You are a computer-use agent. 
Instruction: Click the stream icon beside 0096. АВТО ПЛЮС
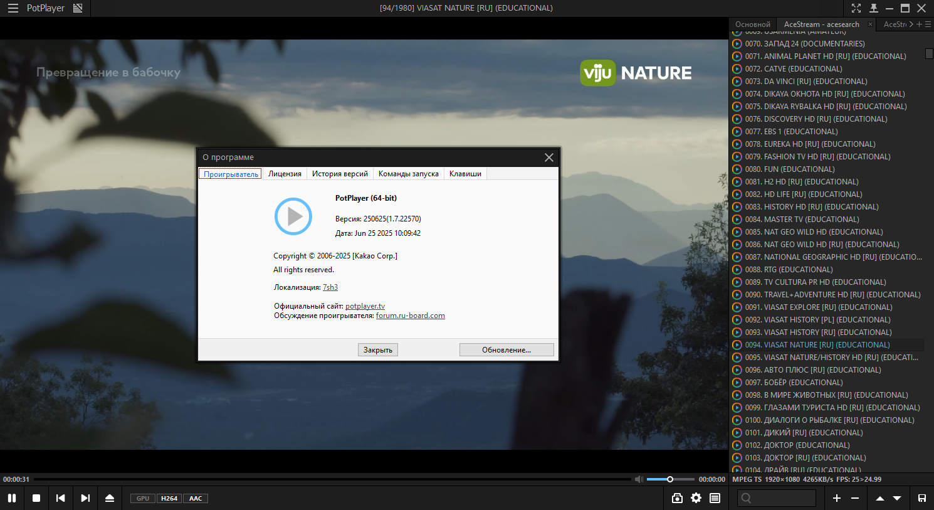click(x=737, y=370)
